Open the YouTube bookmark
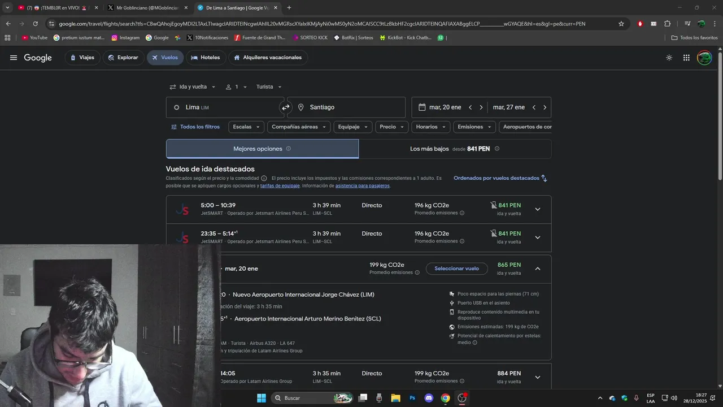Image resolution: width=723 pixels, height=407 pixels. 34,38
